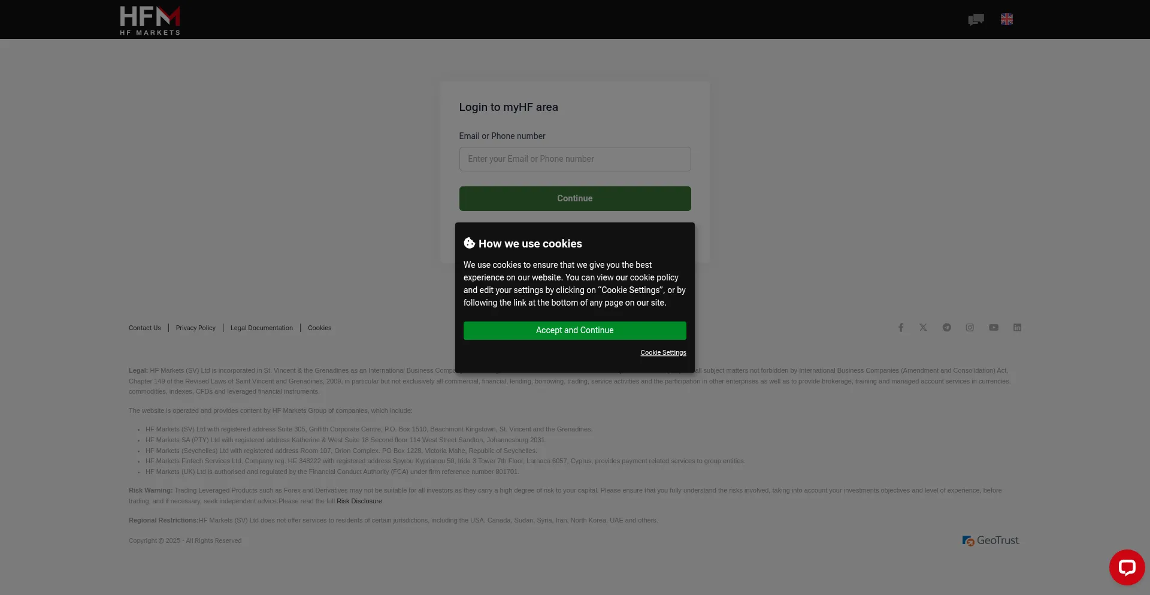1150x595 pixels.
Task: Open Legal Documentation footer link
Action: coord(262,328)
